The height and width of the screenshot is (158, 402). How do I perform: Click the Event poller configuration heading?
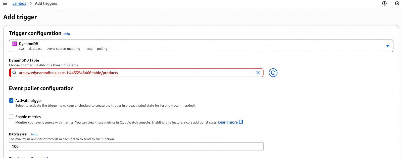41,88
